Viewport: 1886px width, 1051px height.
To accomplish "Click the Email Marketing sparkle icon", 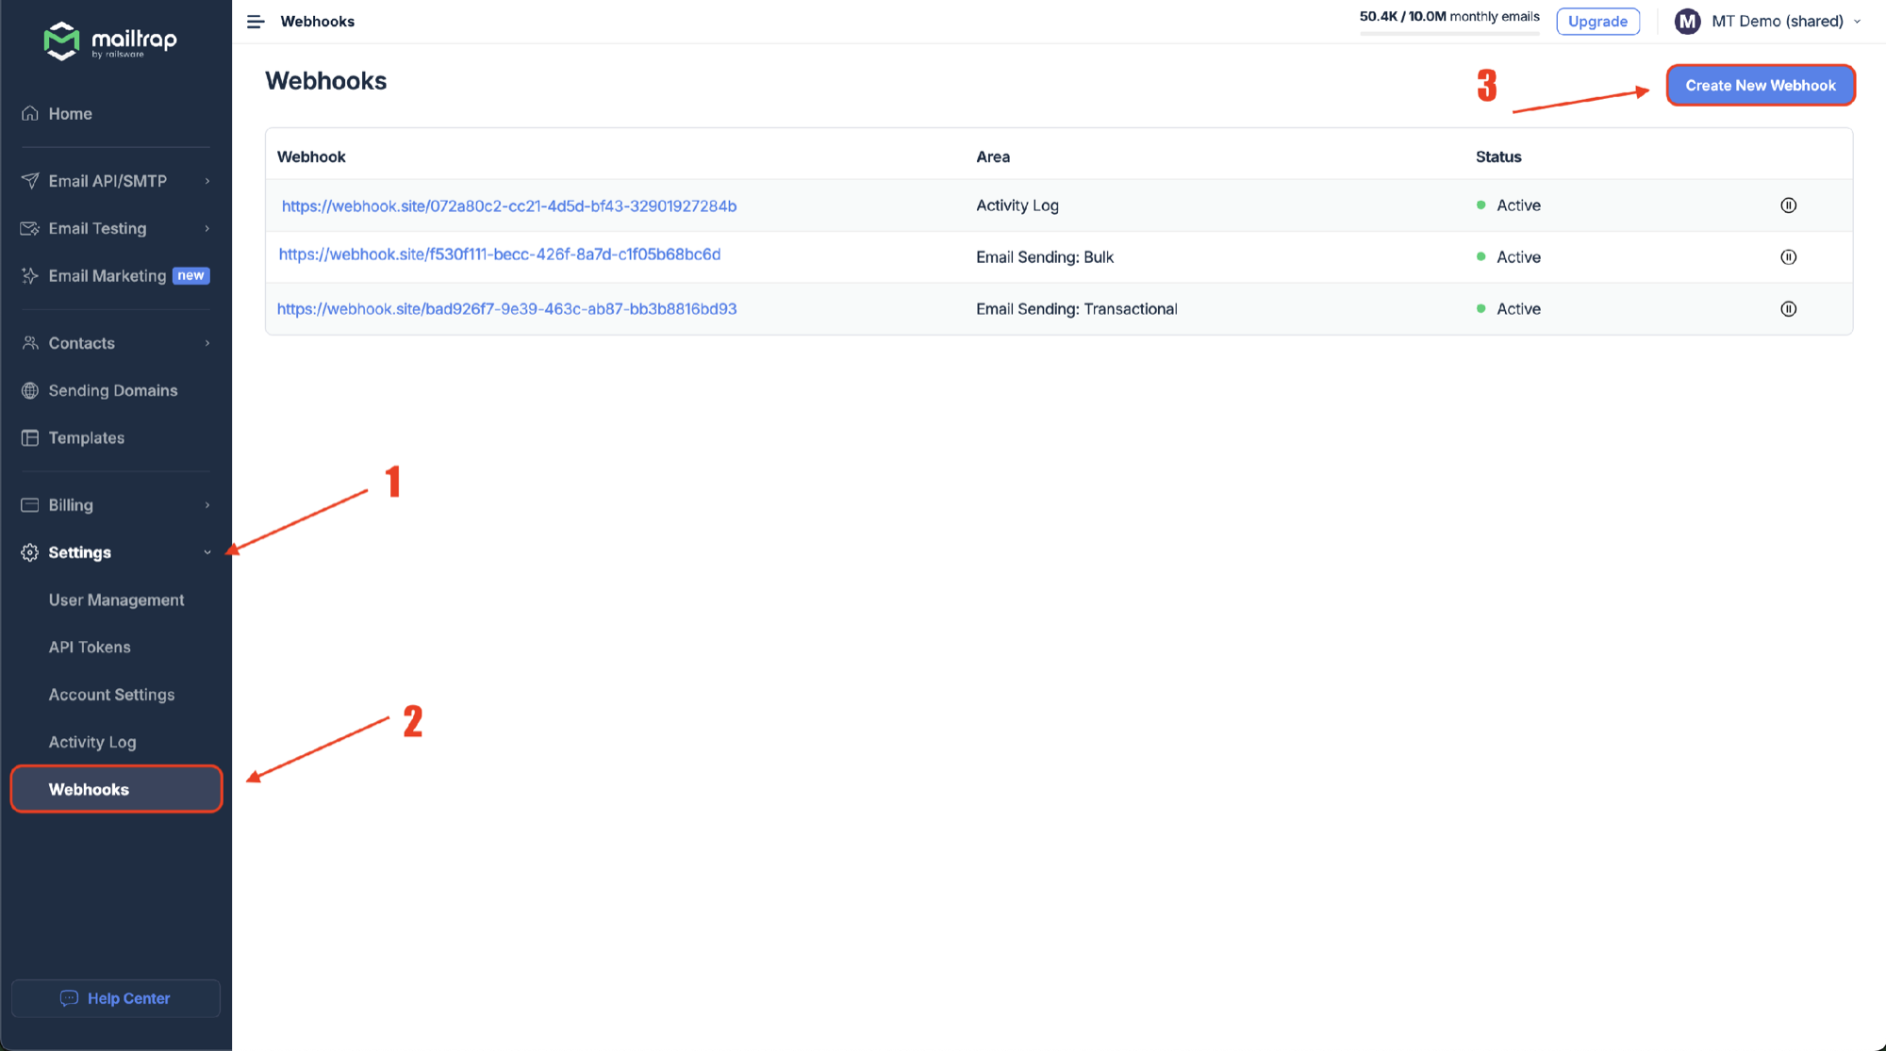I will 30,275.
